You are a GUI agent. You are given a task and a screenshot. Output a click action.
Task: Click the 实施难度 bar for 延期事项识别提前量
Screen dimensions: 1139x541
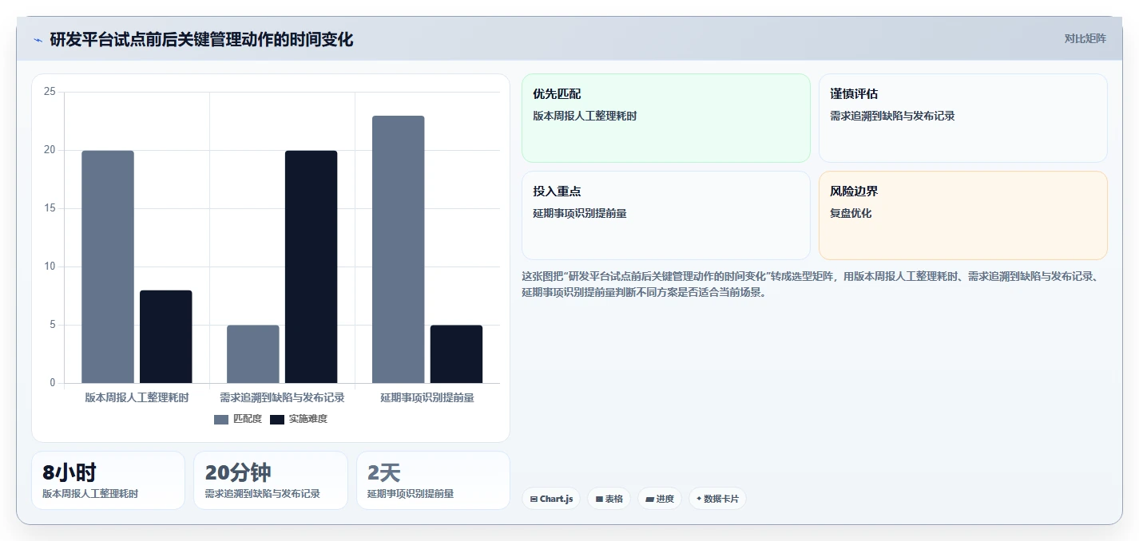(x=457, y=354)
